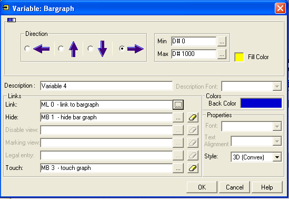Select up arrow direction radio button
289x199 pixels.
click(61, 49)
